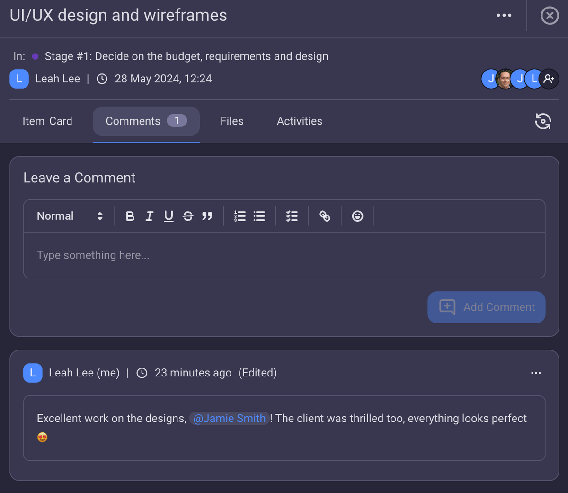Toggle bulleted list formatting
This screenshot has height=493, width=568.
(x=259, y=216)
